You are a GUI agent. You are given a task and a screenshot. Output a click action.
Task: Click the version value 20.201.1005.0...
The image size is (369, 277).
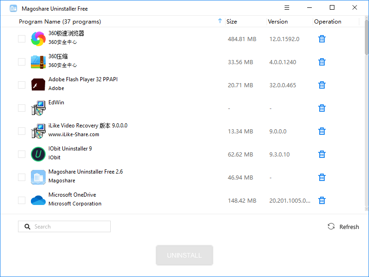coord(290,201)
